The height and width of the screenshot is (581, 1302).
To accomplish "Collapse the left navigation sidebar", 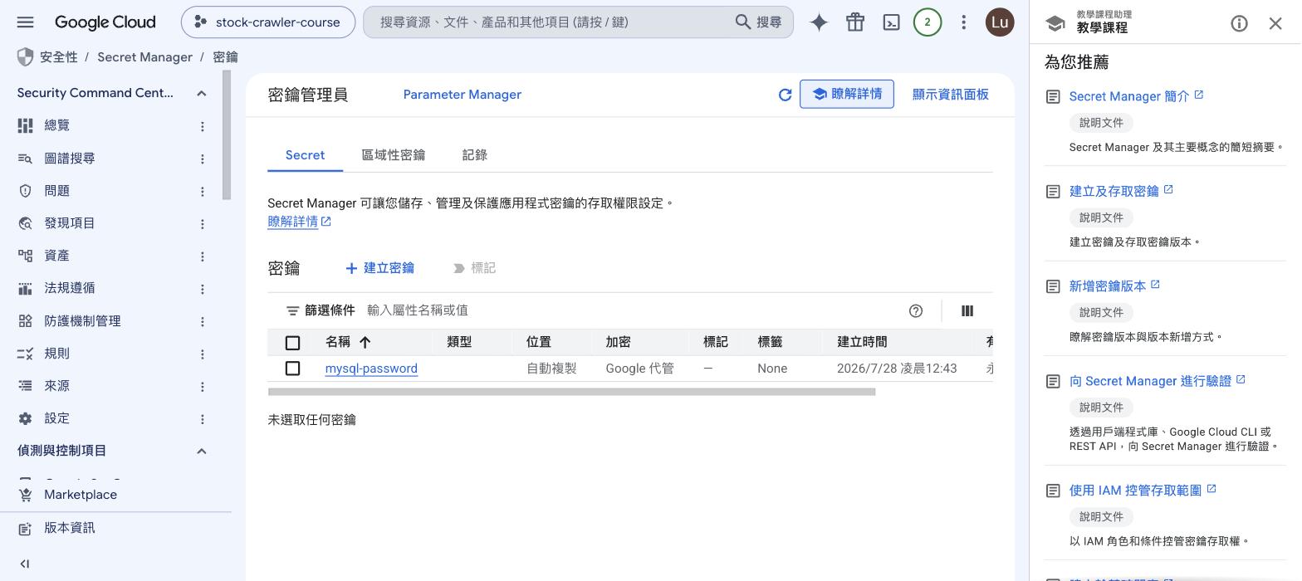I will click(x=25, y=564).
